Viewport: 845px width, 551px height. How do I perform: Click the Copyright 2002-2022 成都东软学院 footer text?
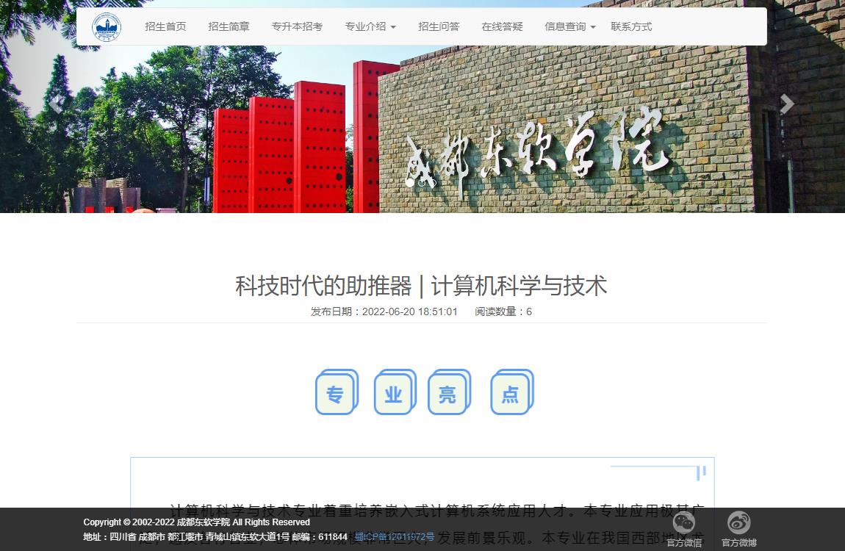point(197,522)
